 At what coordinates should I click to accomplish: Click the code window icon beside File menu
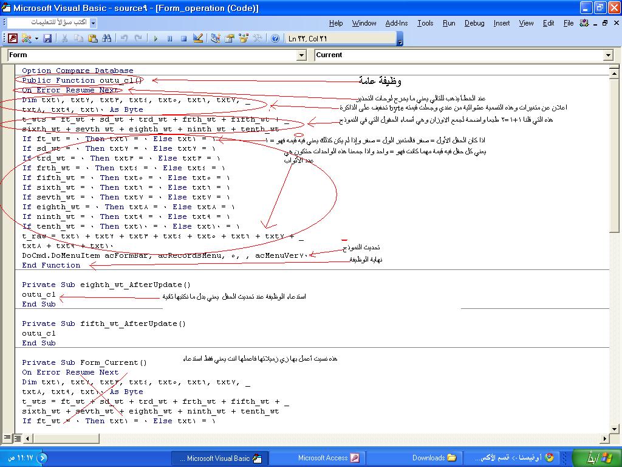coord(584,23)
